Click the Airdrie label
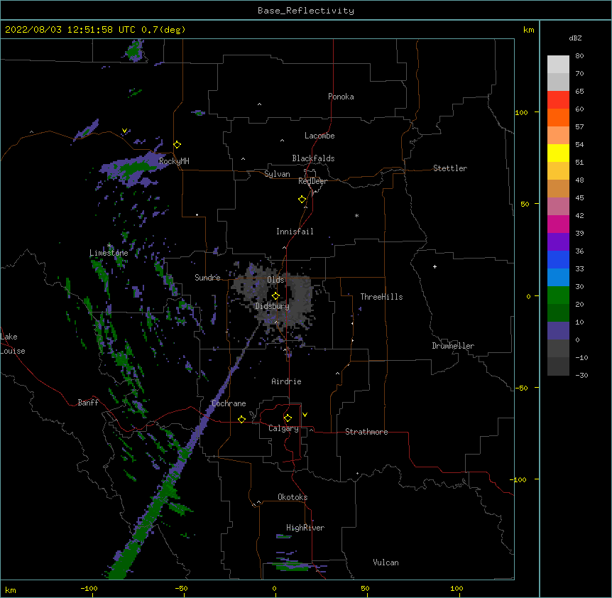 [286, 381]
